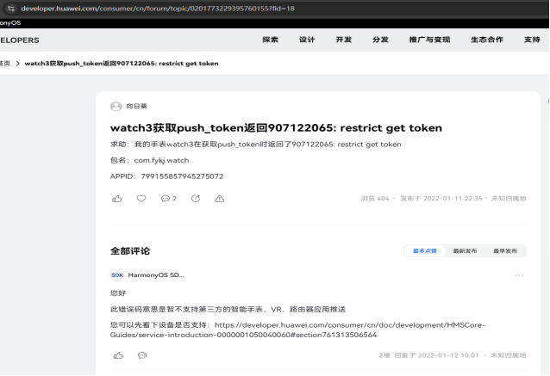Open the 生态合作 navigation menu

click(487, 40)
